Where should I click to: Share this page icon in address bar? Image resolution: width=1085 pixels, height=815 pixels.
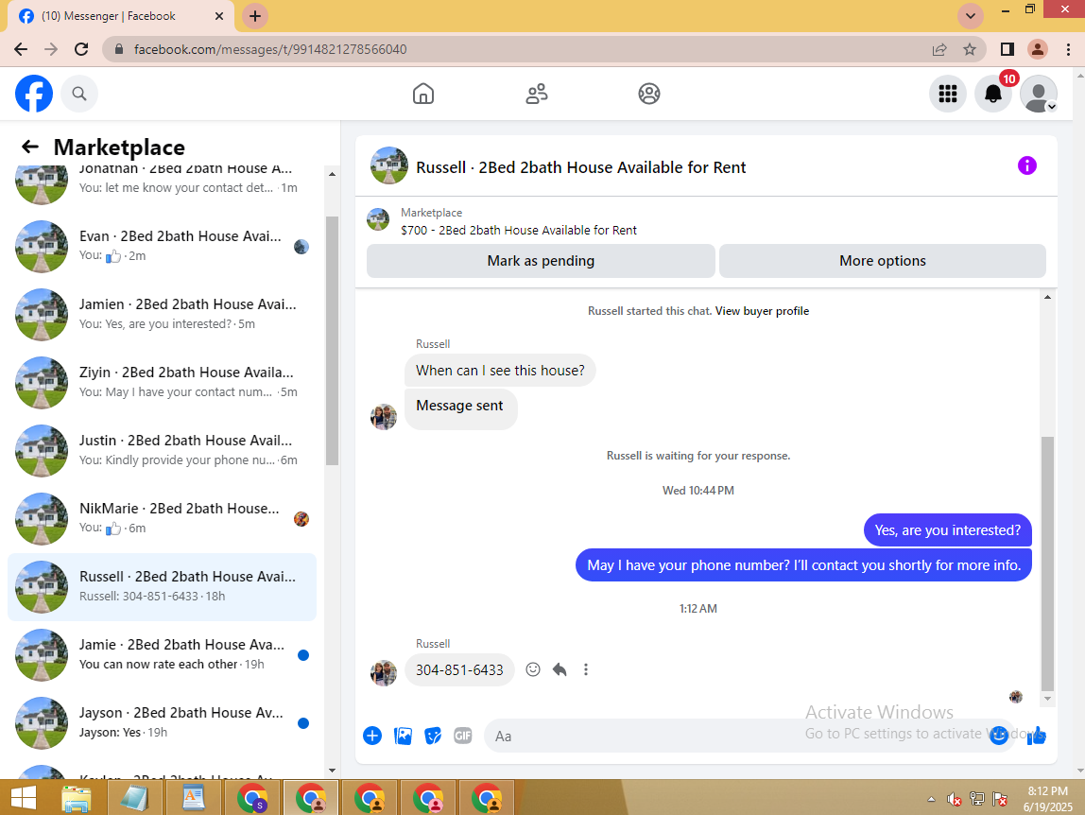tap(939, 49)
